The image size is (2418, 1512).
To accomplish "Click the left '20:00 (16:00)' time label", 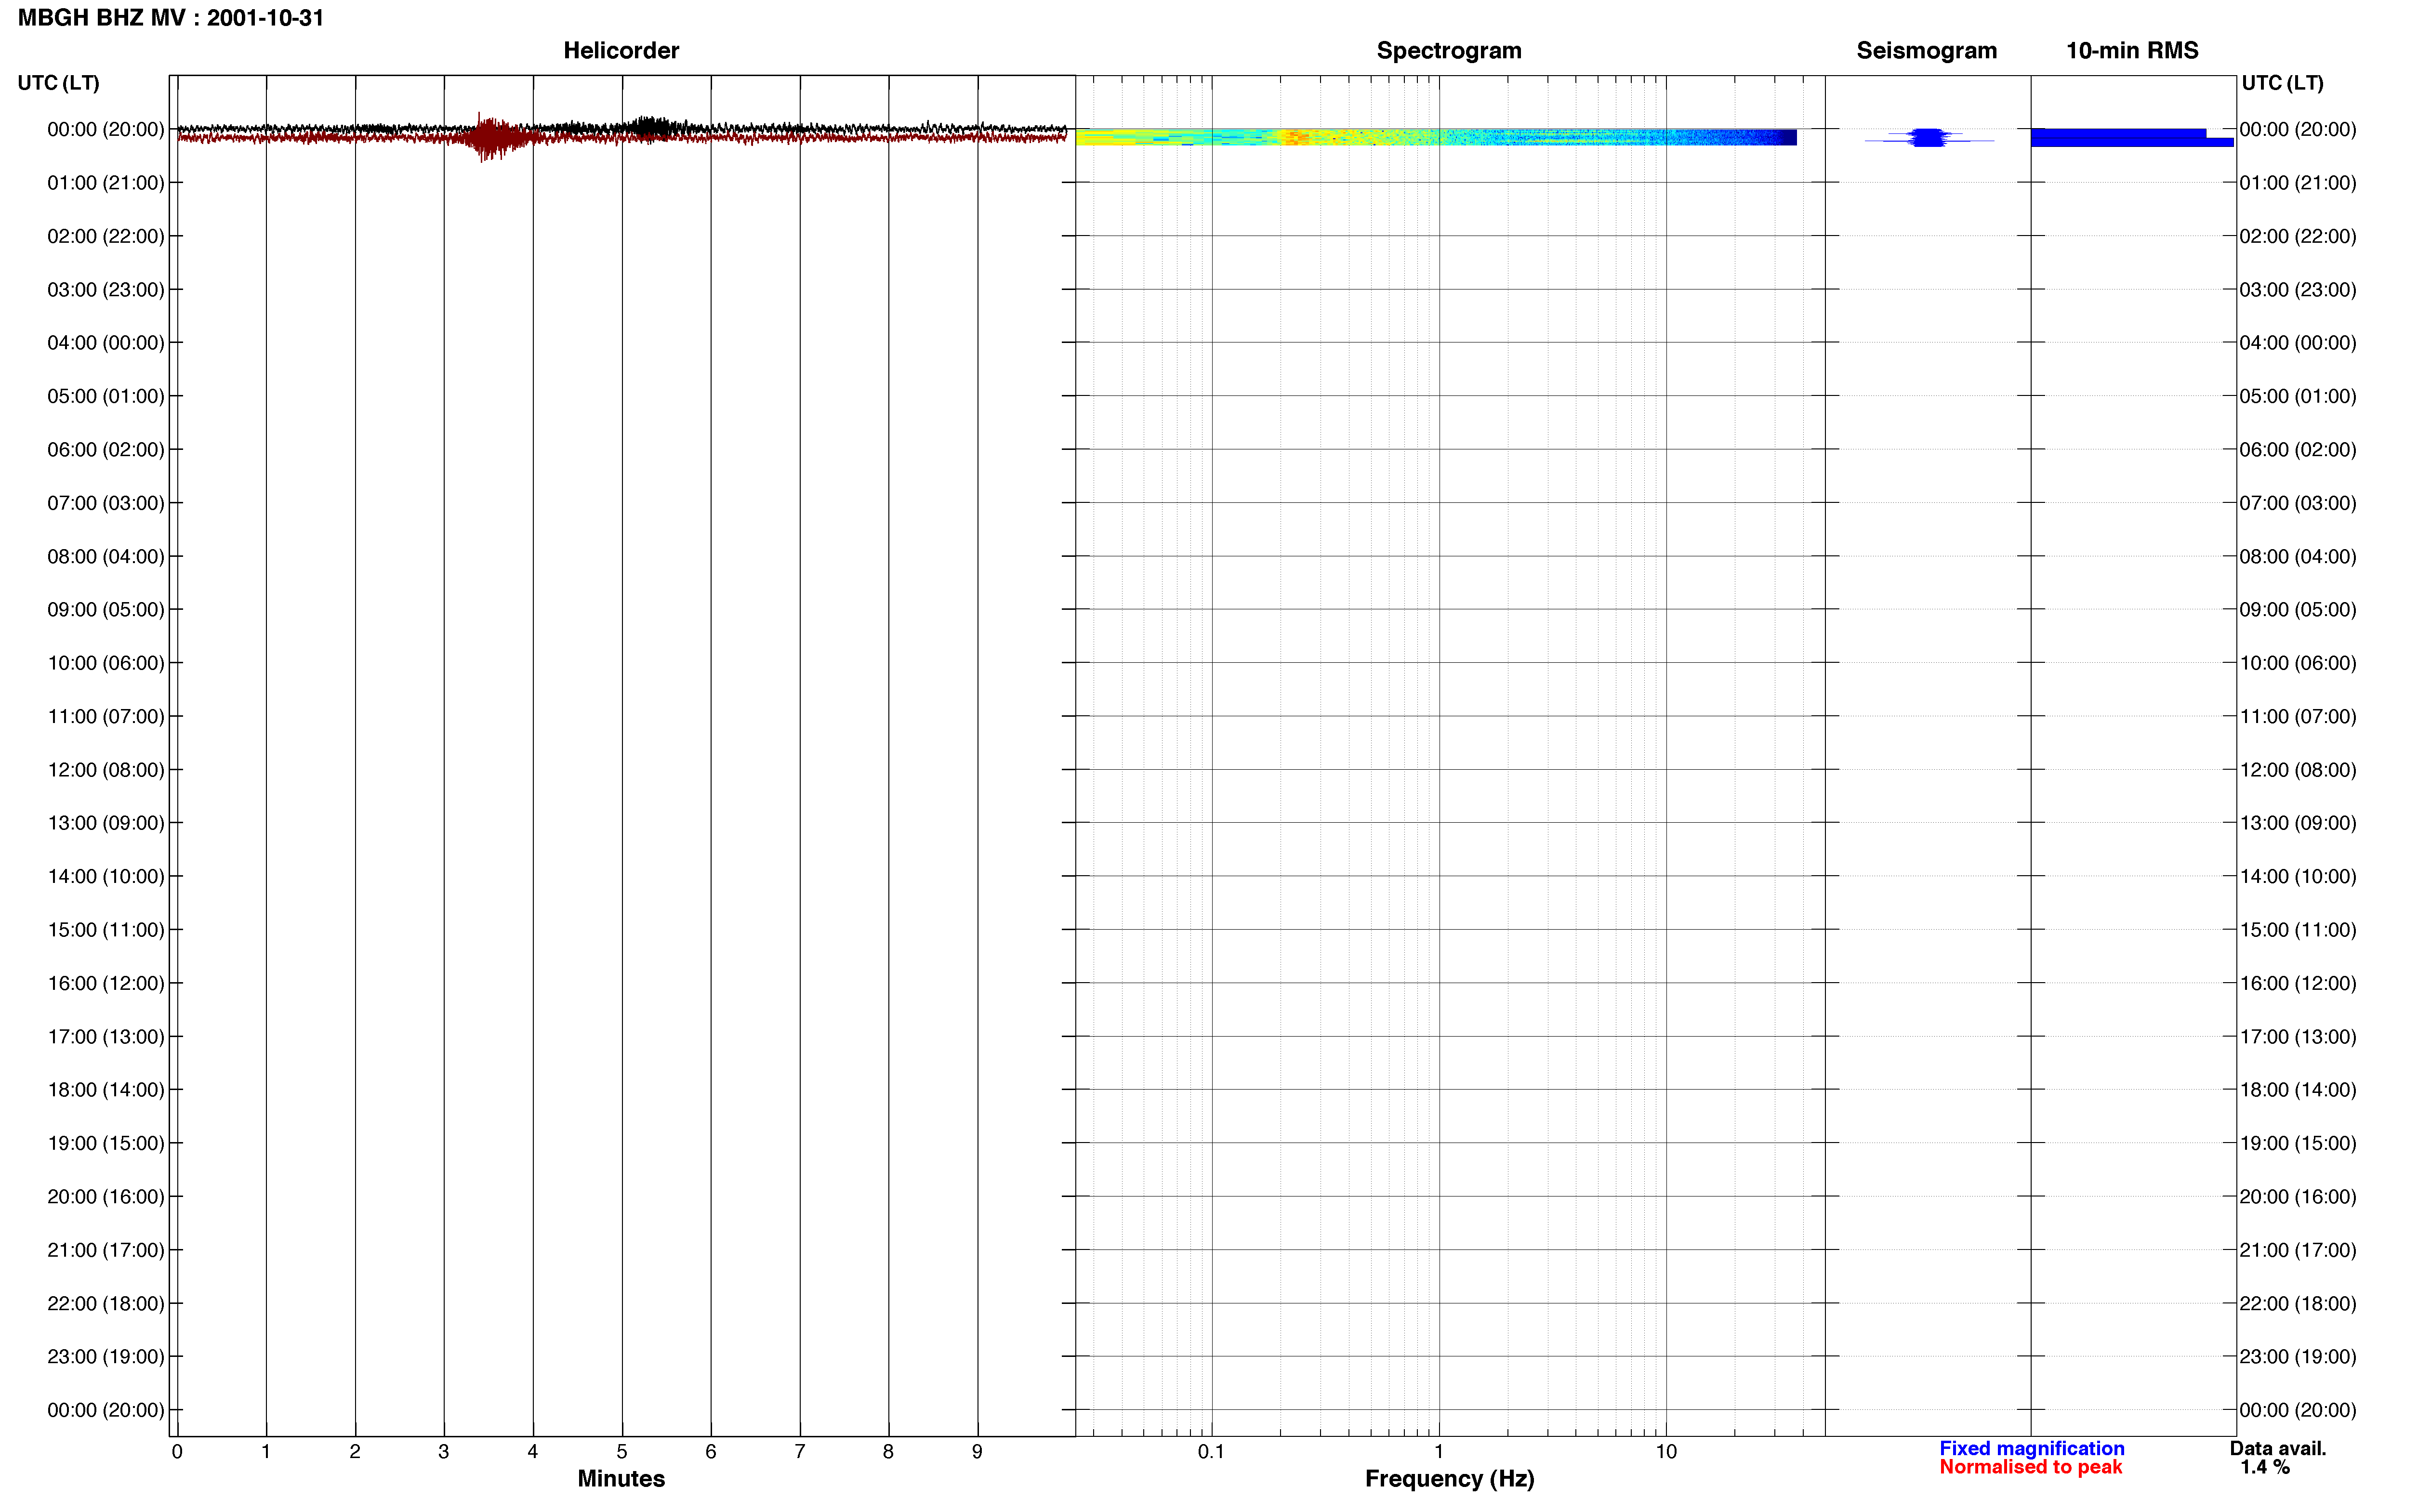I will point(106,1197).
